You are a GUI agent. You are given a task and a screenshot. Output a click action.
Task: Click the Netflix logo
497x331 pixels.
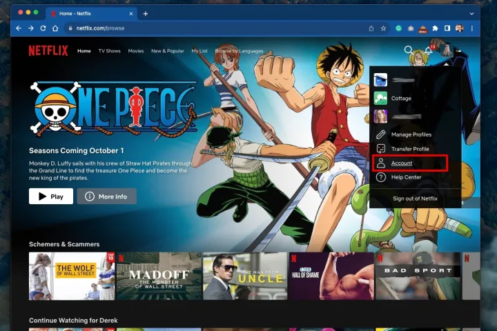point(48,50)
